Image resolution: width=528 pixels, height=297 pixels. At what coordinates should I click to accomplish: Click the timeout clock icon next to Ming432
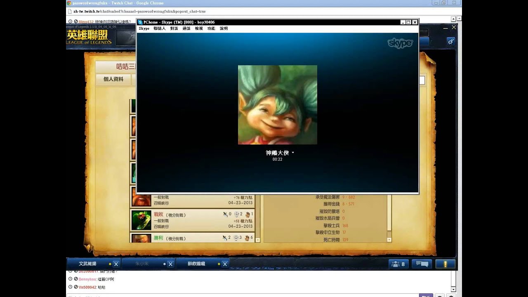(x=70, y=22)
